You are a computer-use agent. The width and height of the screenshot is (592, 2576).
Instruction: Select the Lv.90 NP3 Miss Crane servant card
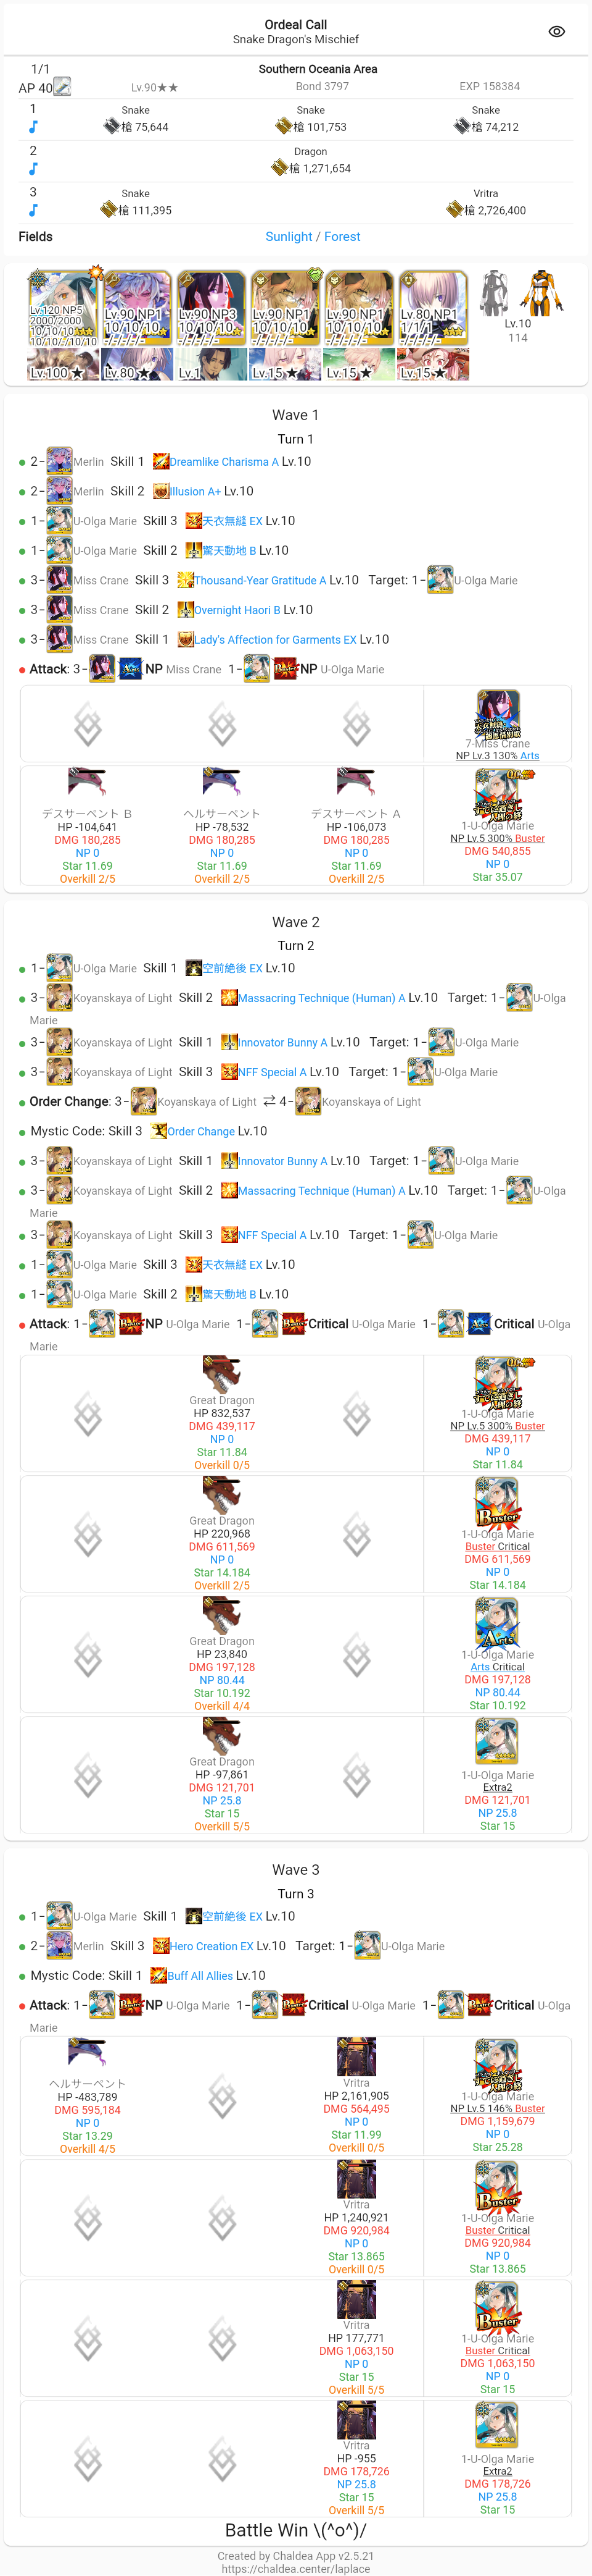click(211, 309)
